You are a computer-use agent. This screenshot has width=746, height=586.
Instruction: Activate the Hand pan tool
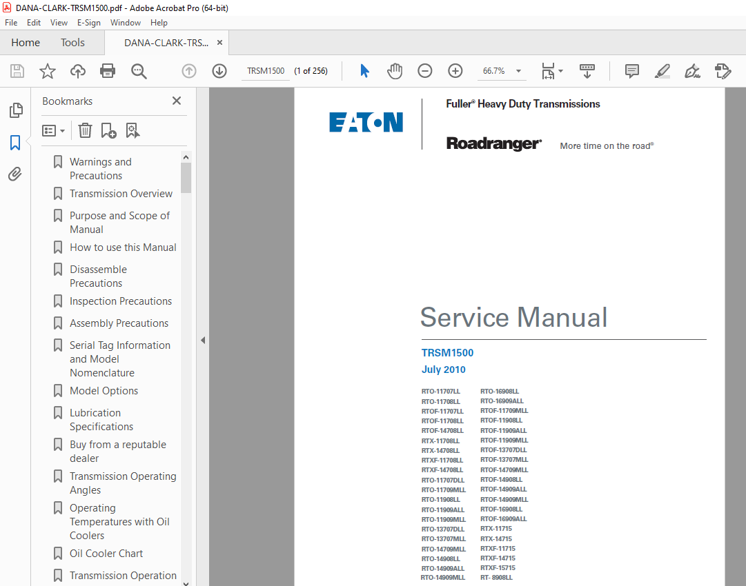tap(395, 71)
